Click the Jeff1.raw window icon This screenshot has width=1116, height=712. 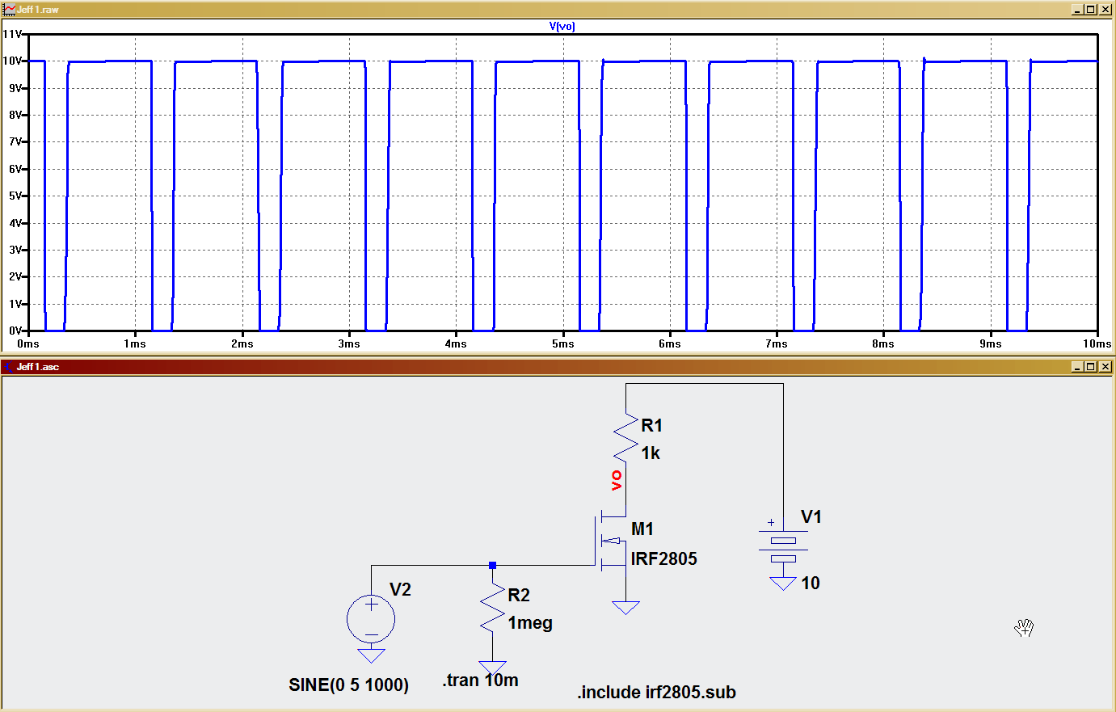pos(10,10)
